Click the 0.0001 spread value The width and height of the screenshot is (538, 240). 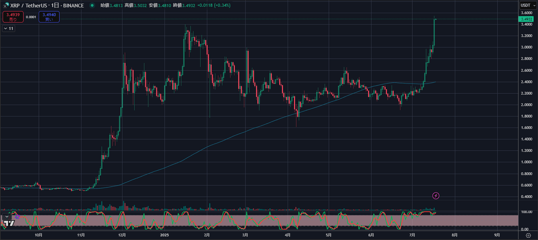[x=31, y=17]
